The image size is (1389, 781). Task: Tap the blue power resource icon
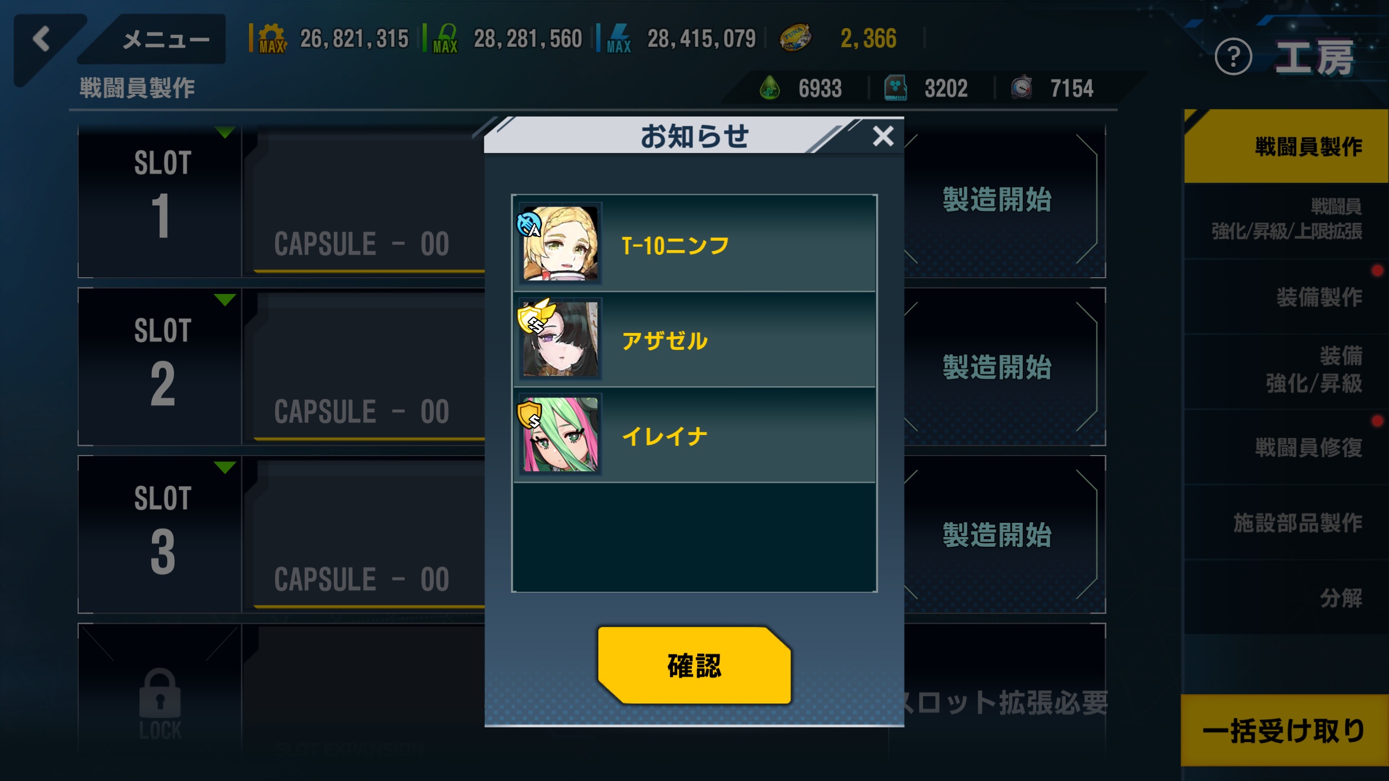pyautogui.click(x=619, y=39)
